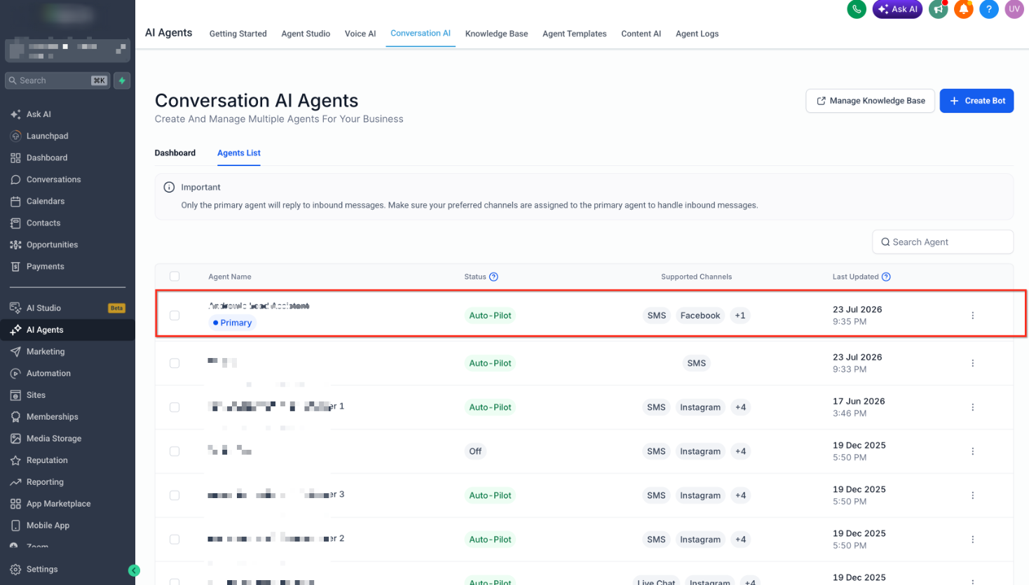This screenshot has width=1029, height=585.
Task: Open the green phone dialer icon
Action: click(x=857, y=9)
